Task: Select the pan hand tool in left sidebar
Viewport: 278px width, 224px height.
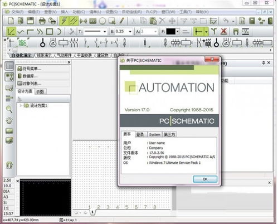Action: point(9,120)
